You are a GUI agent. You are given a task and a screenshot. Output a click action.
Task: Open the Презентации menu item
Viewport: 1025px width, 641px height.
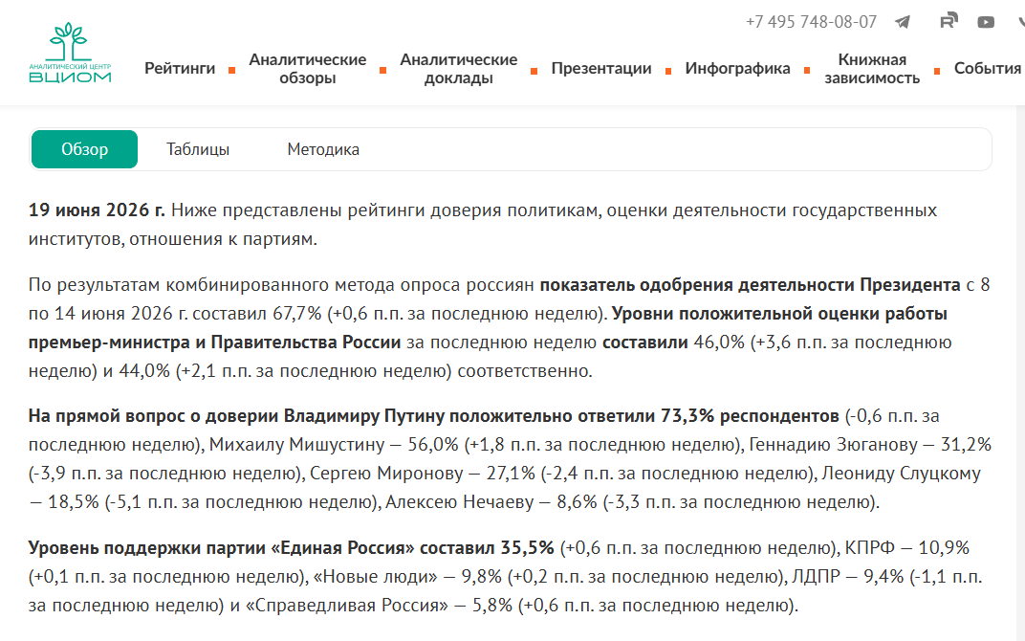601,69
